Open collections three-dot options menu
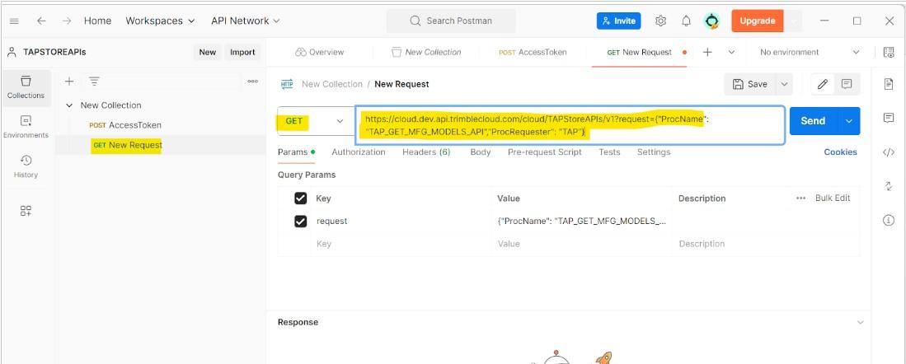This screenshot has height=364, width=906. [252, 82]
